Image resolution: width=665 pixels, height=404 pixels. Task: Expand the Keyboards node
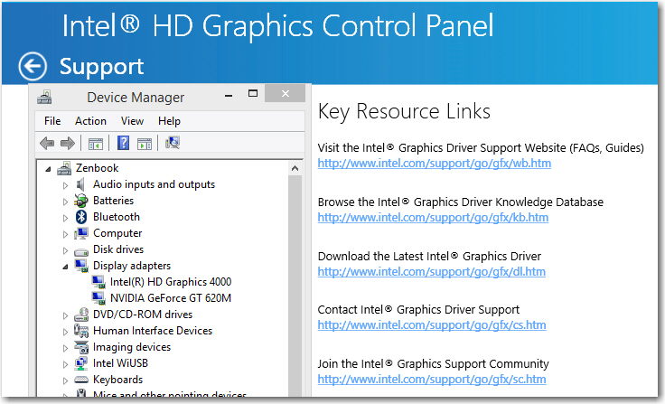[65, 381]
